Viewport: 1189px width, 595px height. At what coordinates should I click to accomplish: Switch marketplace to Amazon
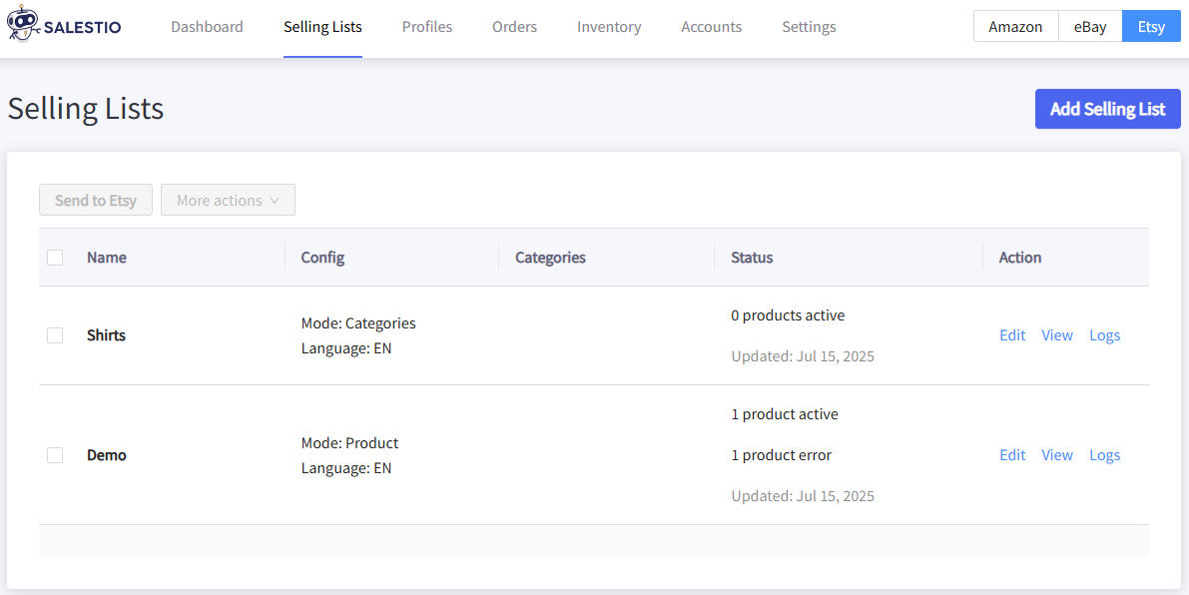point(1016,27)
